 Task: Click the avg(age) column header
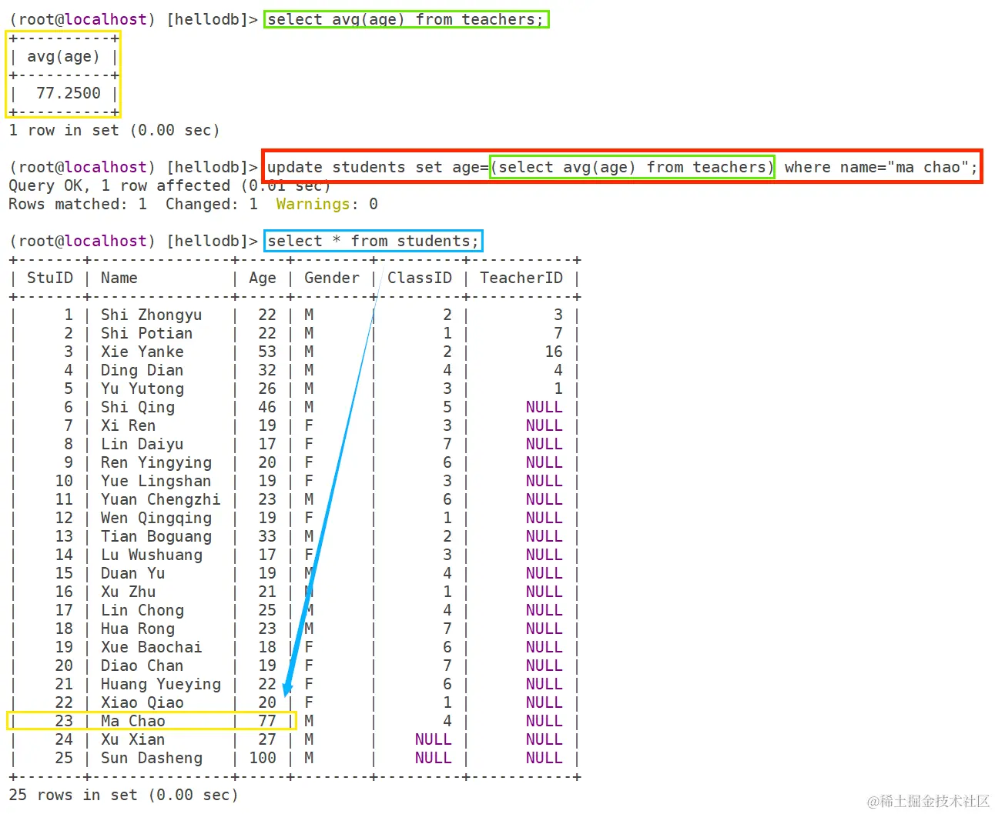pyautogui.click(x=63, y=56)
